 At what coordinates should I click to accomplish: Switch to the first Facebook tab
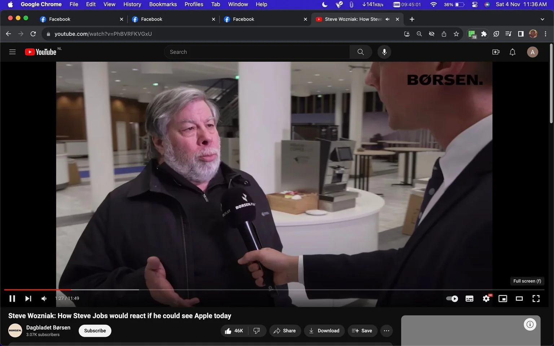pos(82,19)
